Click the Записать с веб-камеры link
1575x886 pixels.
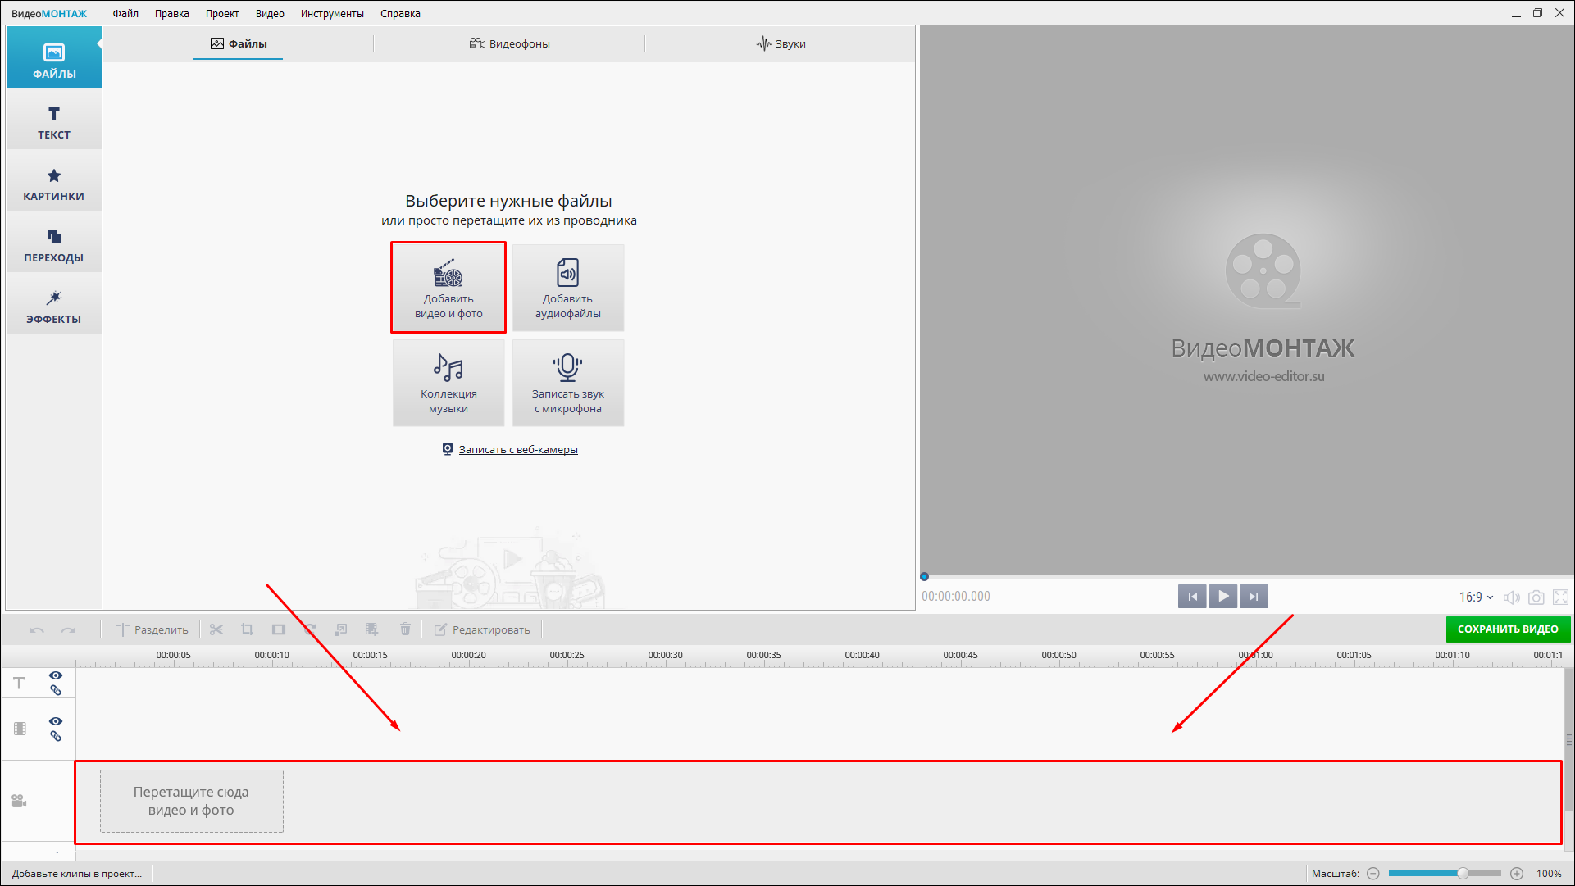coord(518,449)
